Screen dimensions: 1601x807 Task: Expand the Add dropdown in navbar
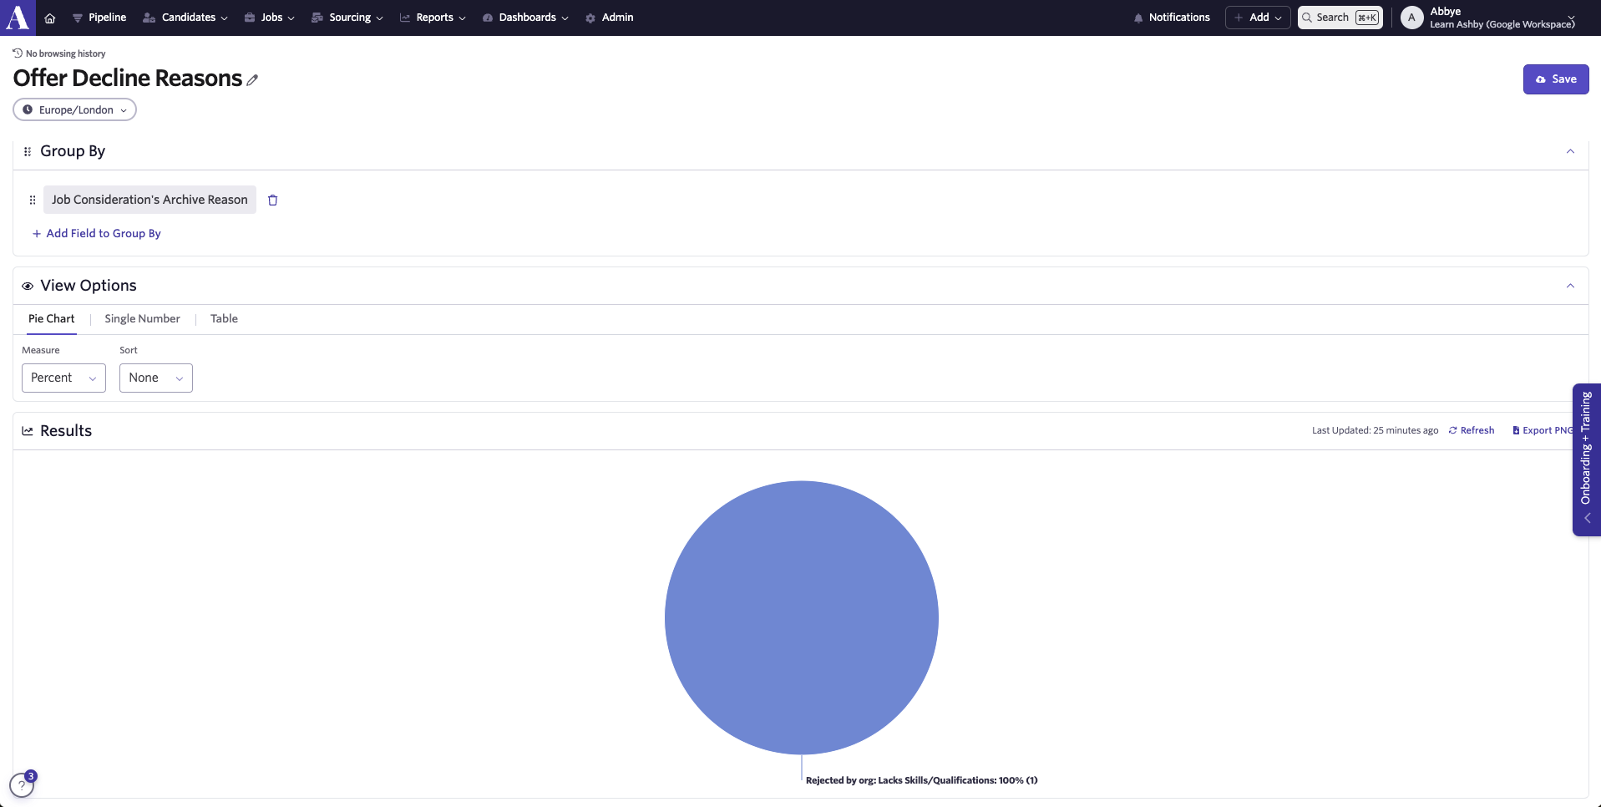[x=1258, y=18]
